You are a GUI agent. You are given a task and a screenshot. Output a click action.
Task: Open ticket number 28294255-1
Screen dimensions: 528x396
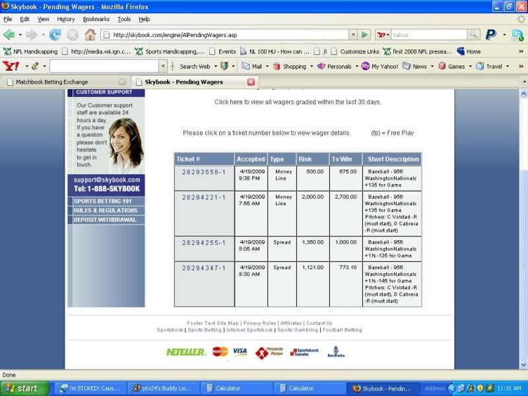click(204, 243)
